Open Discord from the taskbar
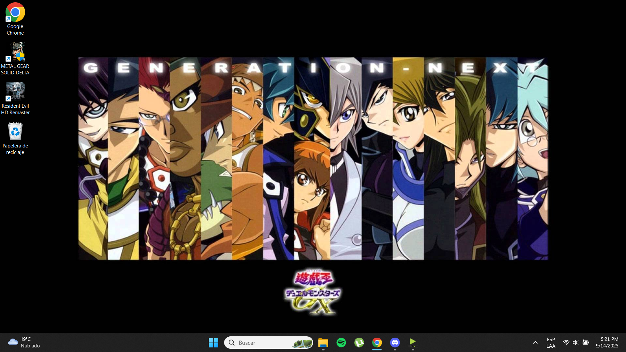 (395, 343)
